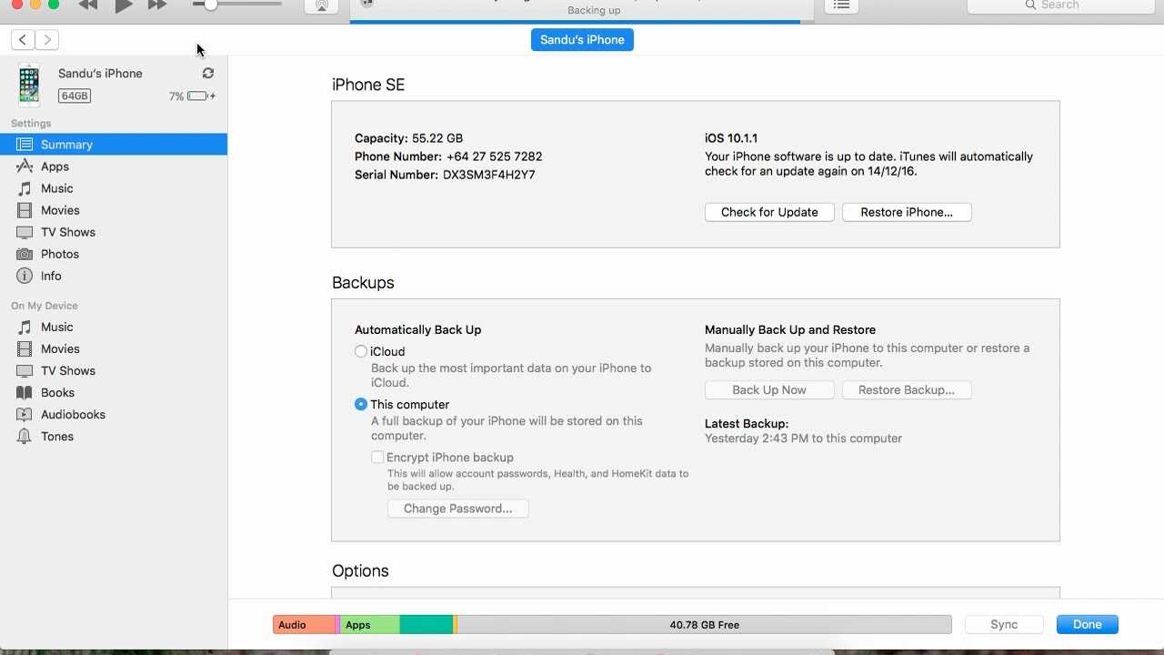Click the iPhone device thumbnail in sidebar
The width and height of the screenshot is (1164, 655).
point(29,85)
